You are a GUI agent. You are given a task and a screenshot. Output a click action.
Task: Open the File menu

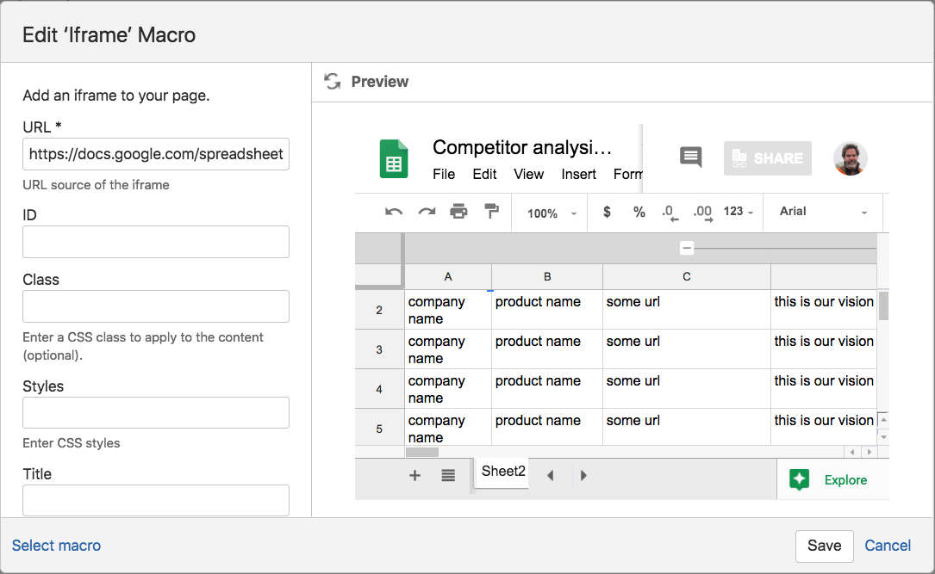pyautogui.click(x=444, y=175)
